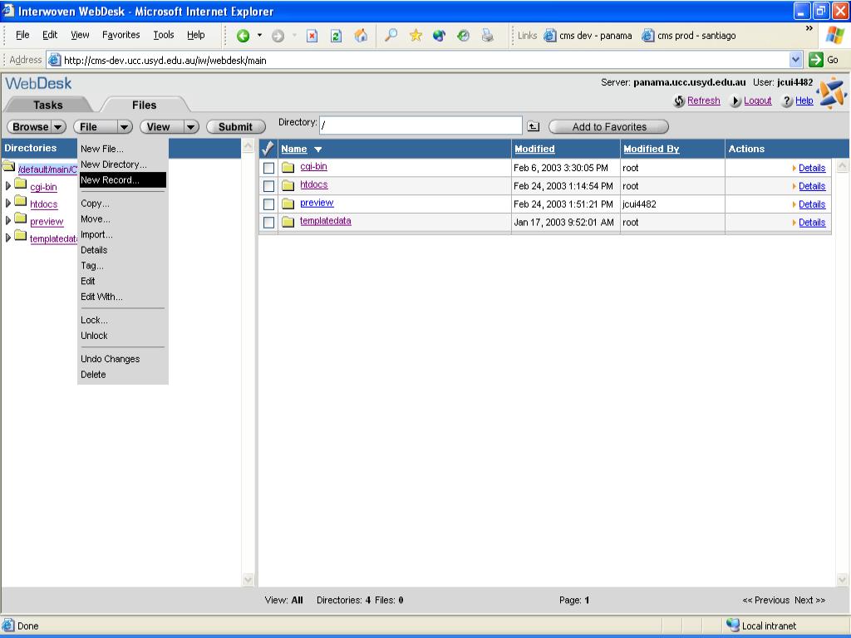
Task: Expand the templatedata tree node
Action: (x=8, y=238)
